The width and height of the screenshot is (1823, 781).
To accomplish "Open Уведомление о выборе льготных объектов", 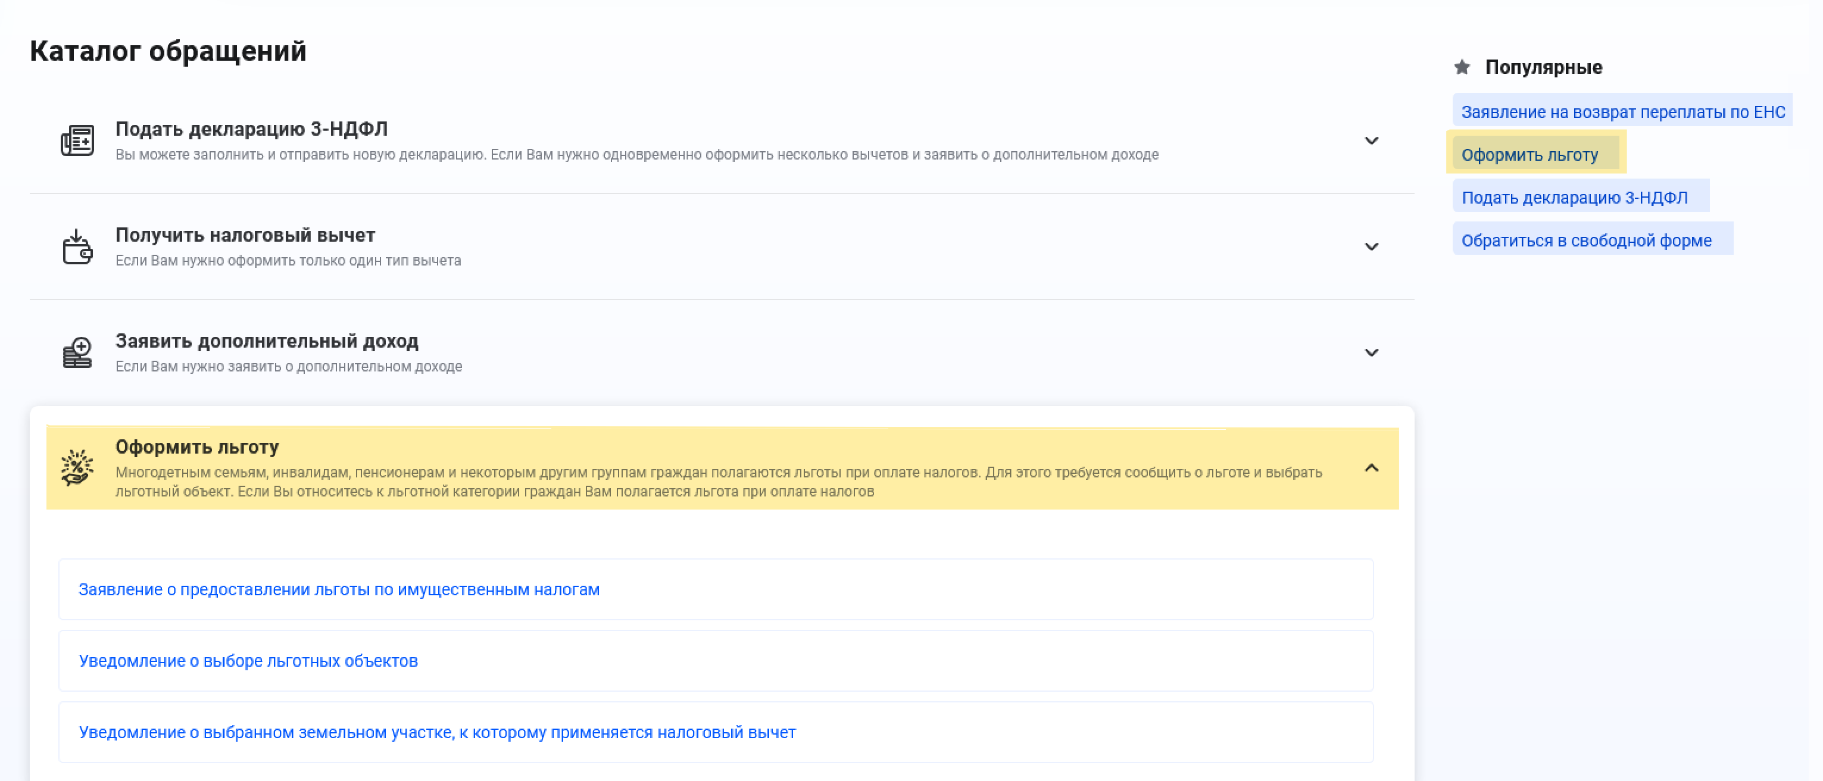I will (x=716, y=661).
